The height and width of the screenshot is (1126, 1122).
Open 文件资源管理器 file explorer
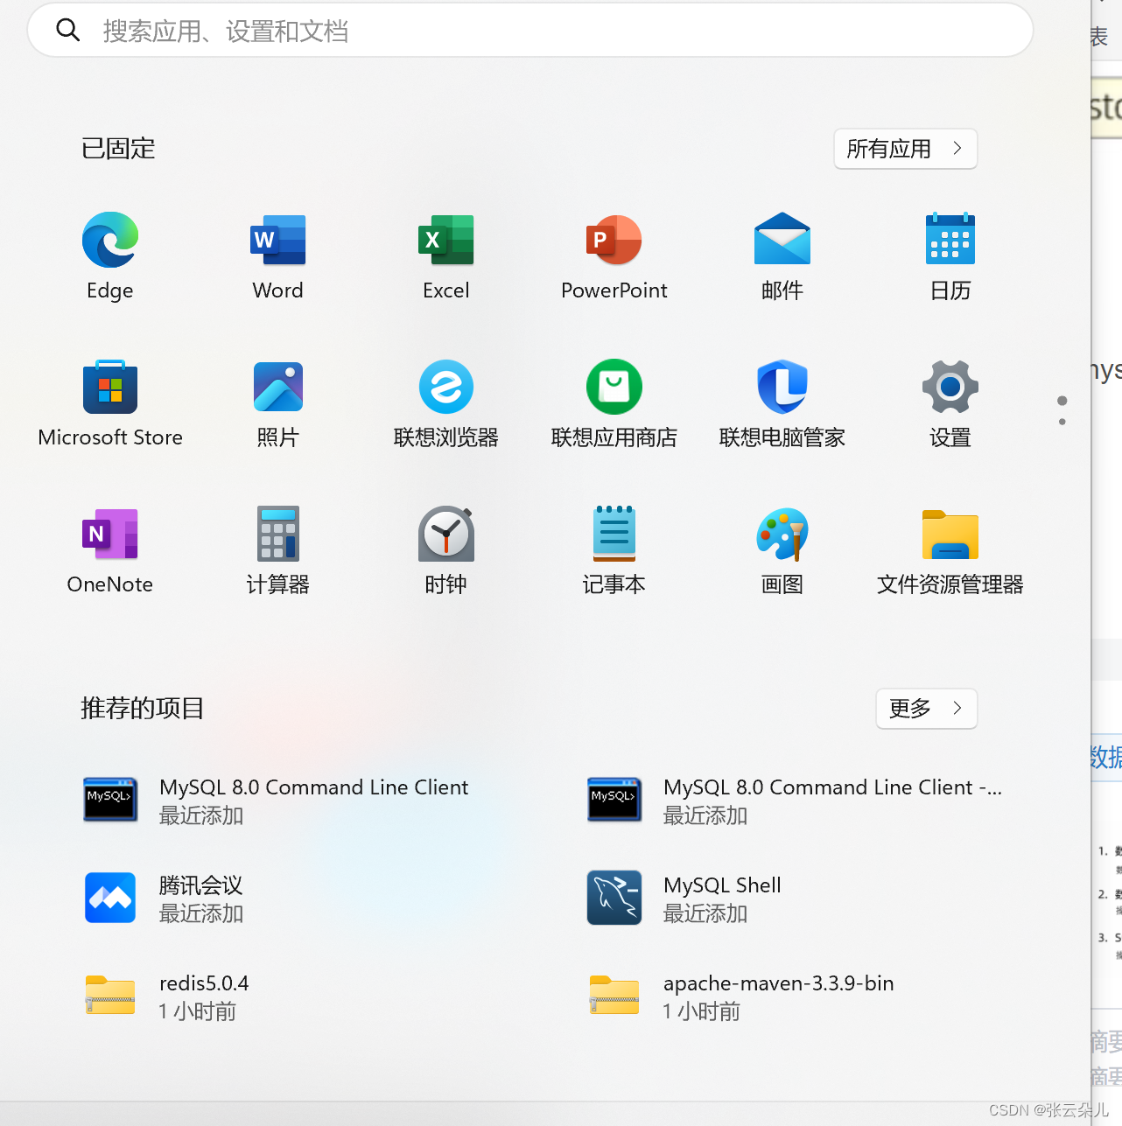pyautogui.click(x=950, y=535)
